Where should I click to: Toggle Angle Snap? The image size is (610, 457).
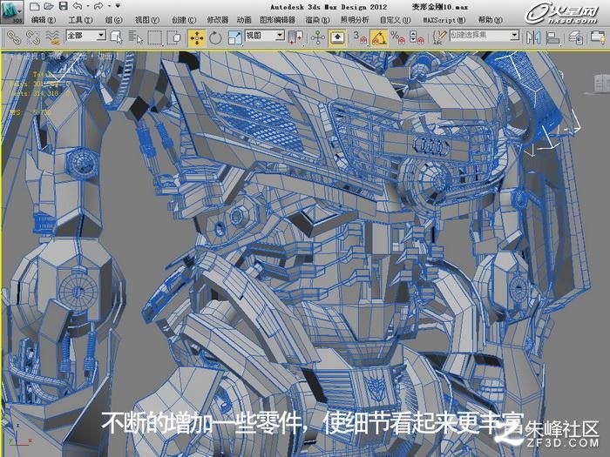coord(378,37)
